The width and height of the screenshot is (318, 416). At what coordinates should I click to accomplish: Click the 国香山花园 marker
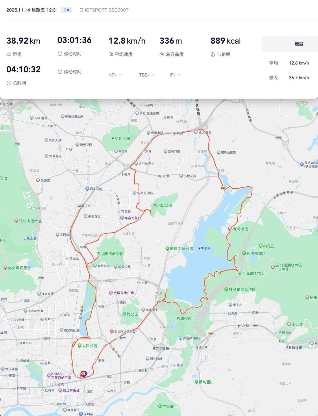pyautogui.click(x=219, y=152)
